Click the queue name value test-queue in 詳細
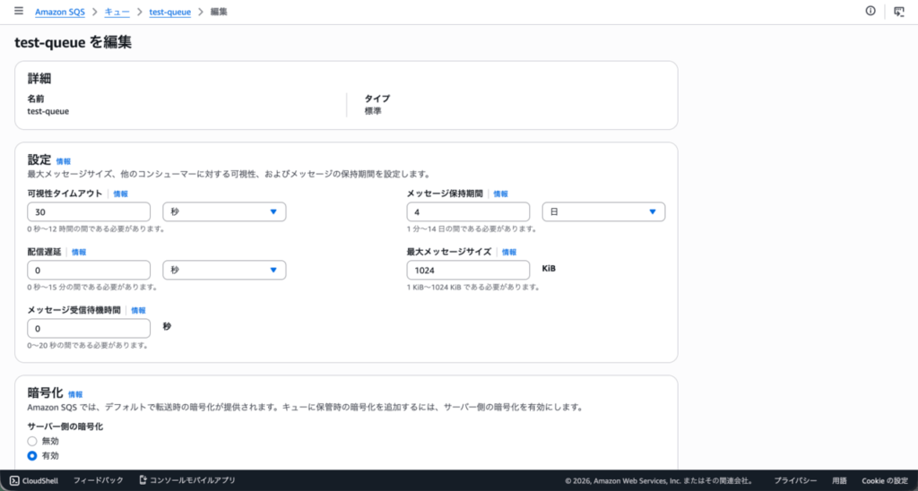The width and height of the screenshot is (918, 491). click(x=48, y=111)
